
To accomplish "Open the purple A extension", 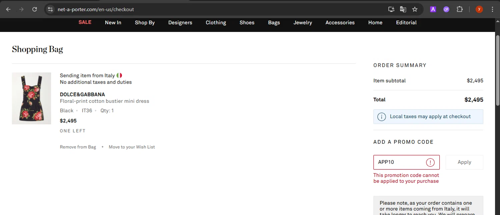I will pyautogui.click(x=433, y=9).
